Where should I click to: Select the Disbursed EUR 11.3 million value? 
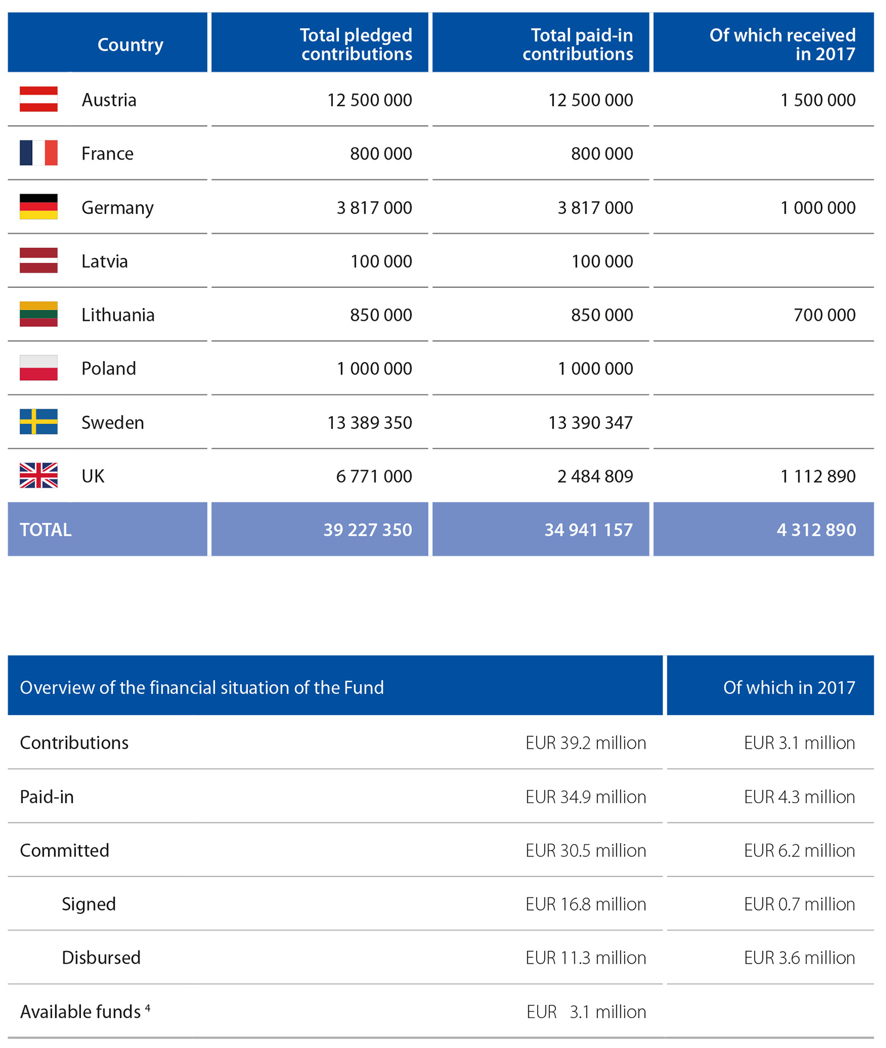[x=585, y=958]
